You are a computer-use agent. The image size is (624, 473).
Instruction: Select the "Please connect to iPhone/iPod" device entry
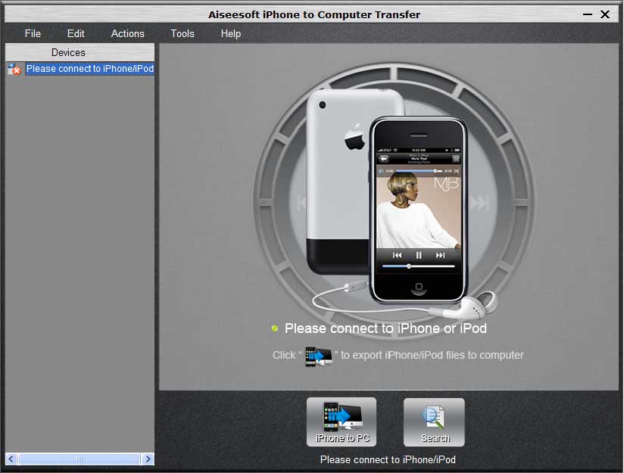tap(89, 69)
